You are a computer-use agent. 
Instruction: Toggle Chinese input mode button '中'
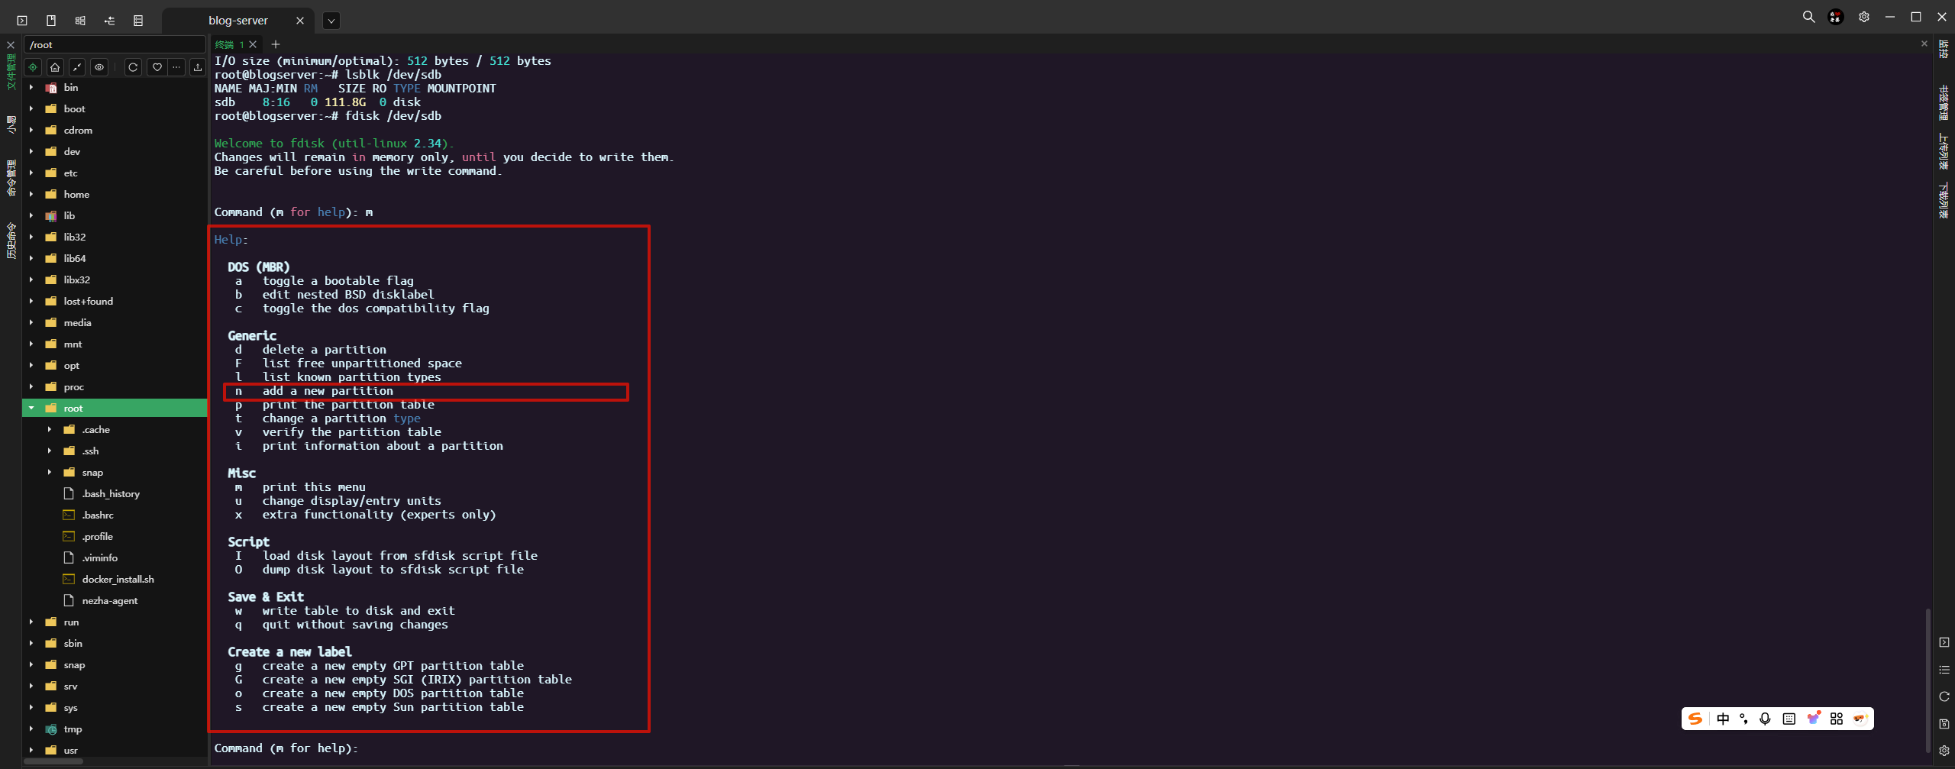1723,719
